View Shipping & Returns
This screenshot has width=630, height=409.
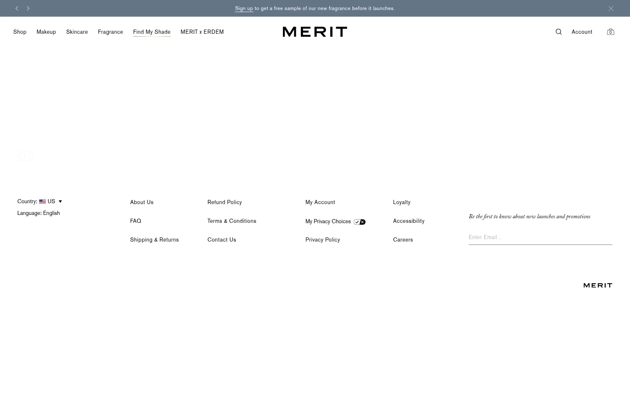154,240
